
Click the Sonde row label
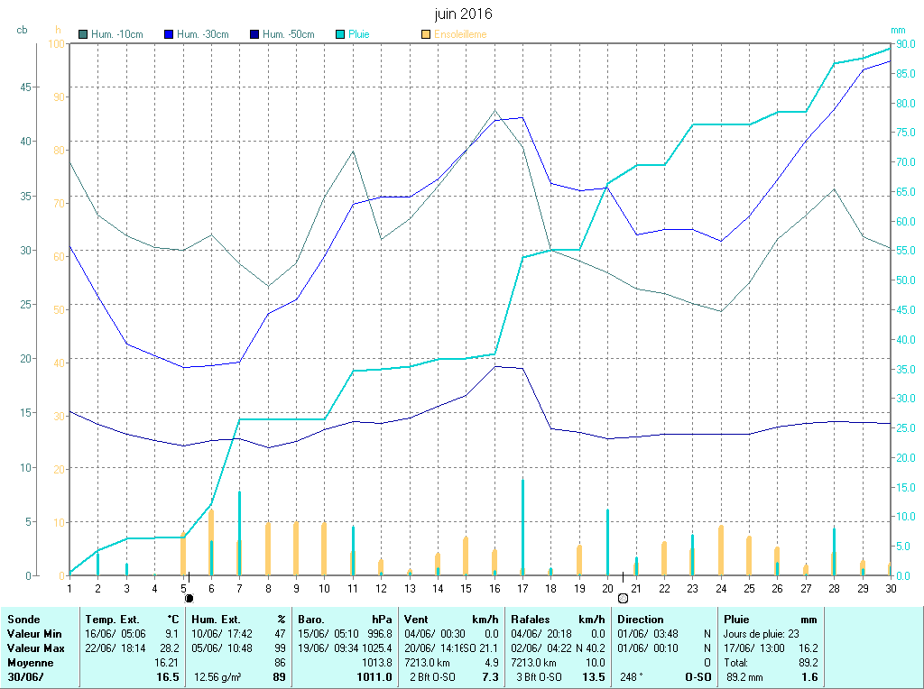point(22,620)
